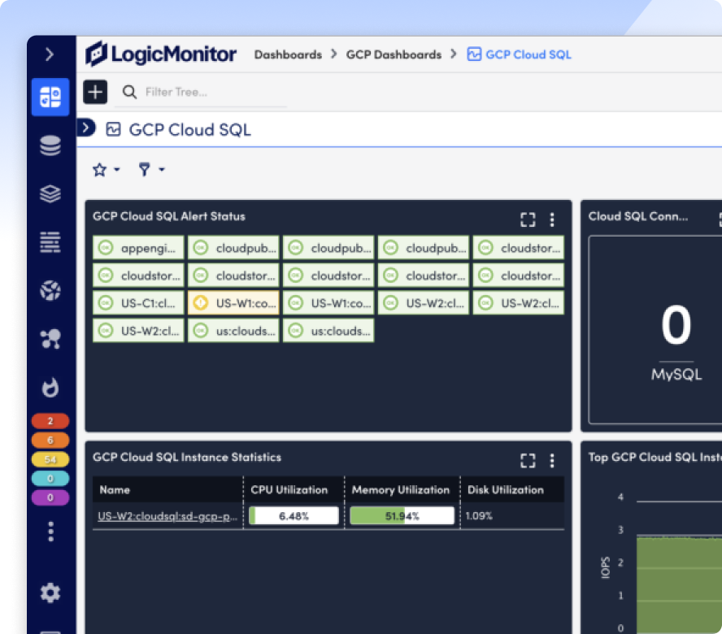
Task: Click the GCP Cloud SQL Alert Status widget title
Action: click(169, 216)
